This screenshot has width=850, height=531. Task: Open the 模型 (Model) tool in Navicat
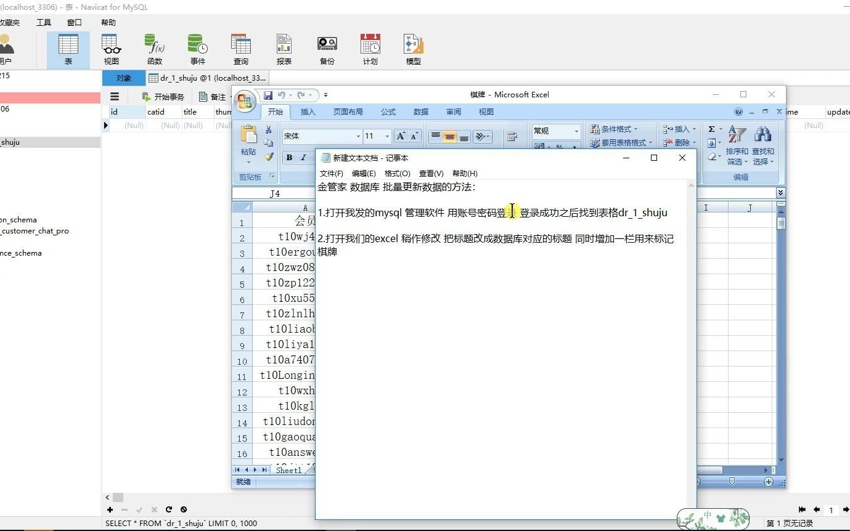point(414,50)
